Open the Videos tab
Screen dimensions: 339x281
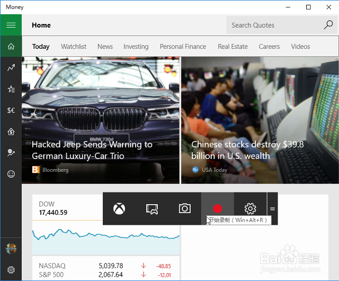[x=300, y=46]
